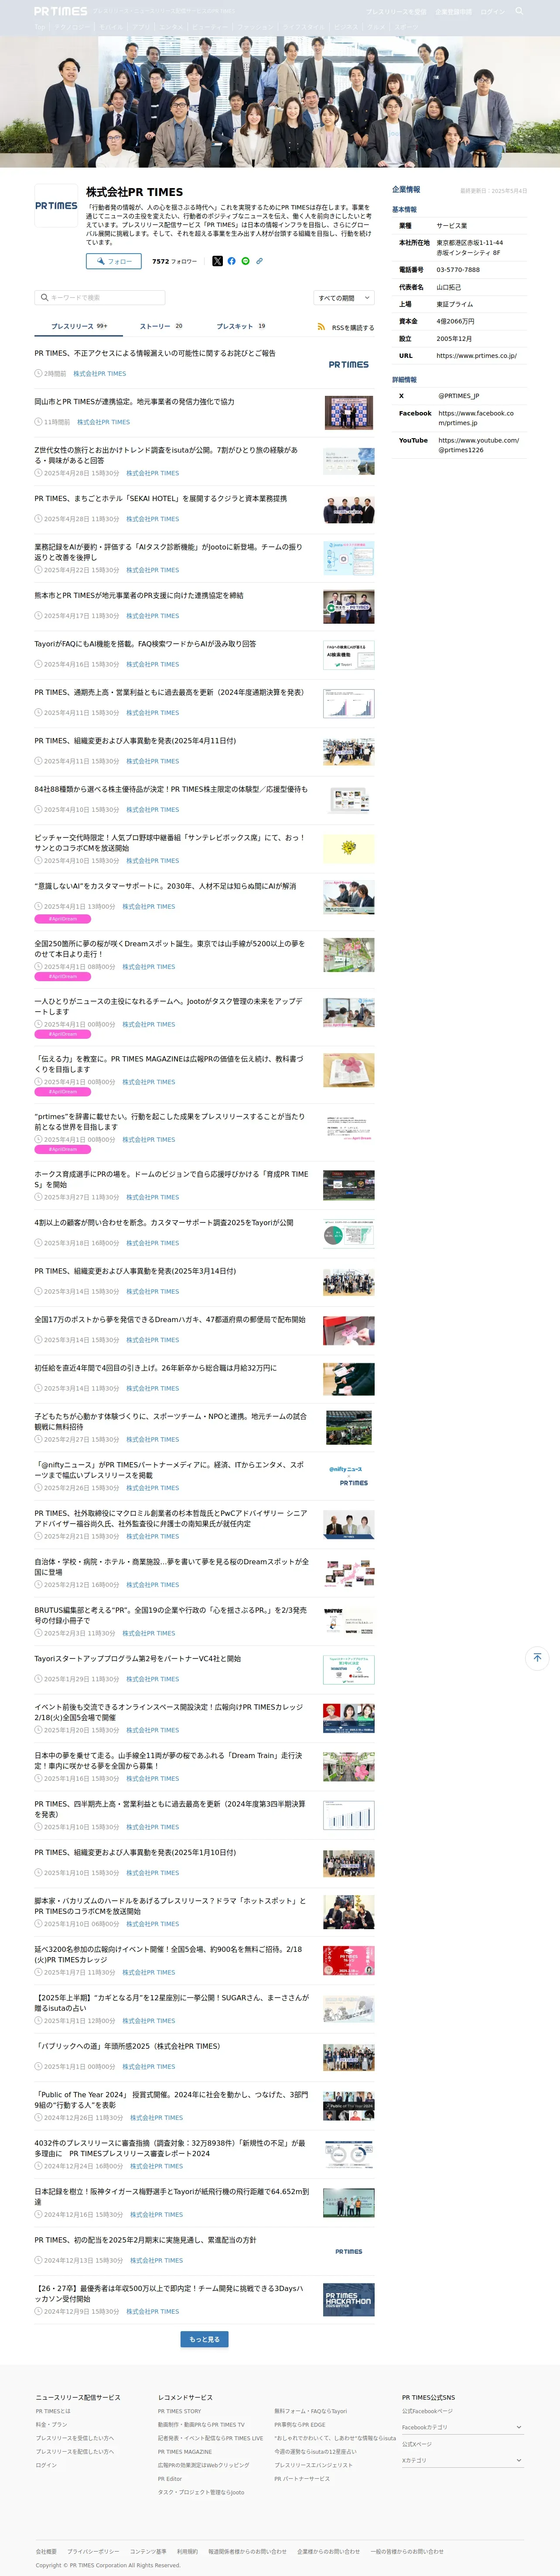This screenshot has width=560, height=2576.
Task: Click the scroll-to-top arrow button
Action: pyautogui.click(x=537, y=1658)
